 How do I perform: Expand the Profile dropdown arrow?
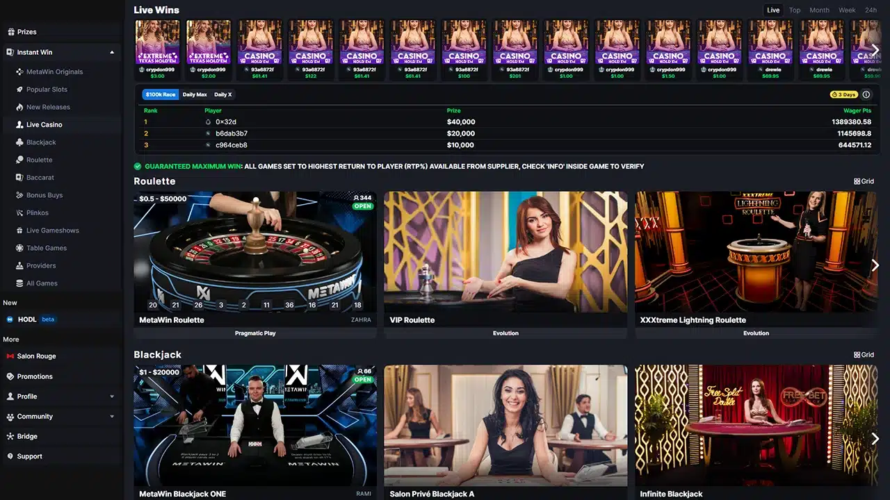(x=112, y=397)
